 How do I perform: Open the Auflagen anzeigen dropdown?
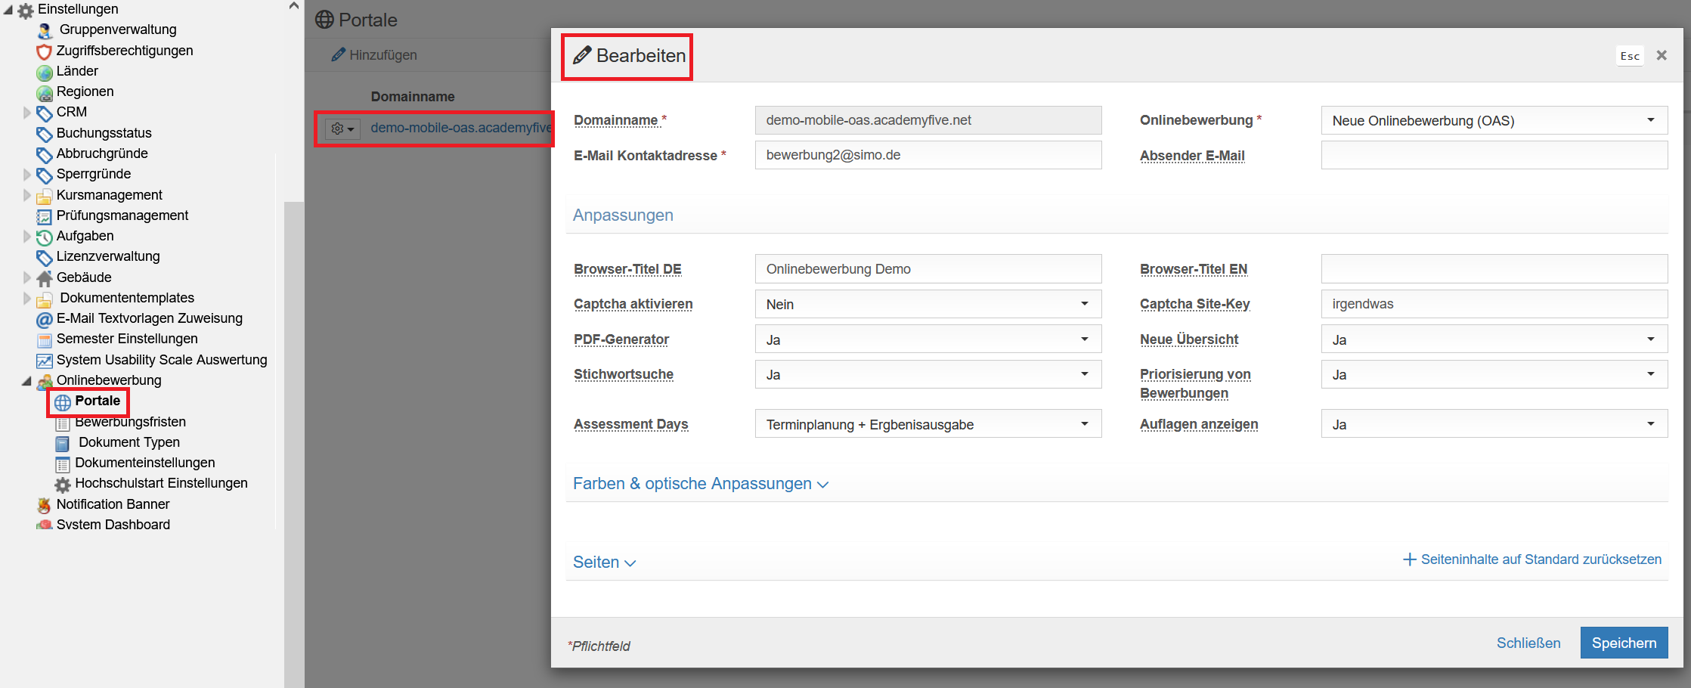[1494, 424]
